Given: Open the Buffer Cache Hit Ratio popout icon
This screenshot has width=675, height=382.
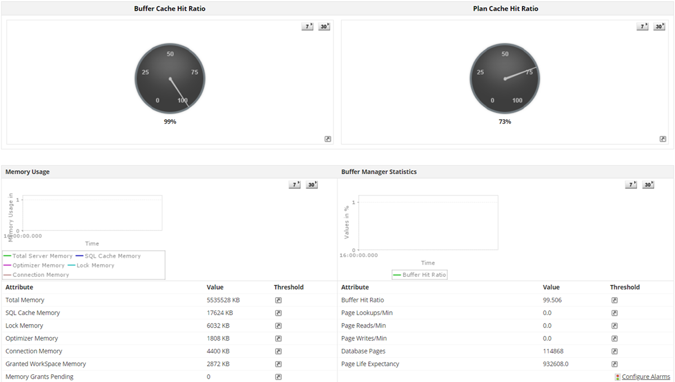Looking at the screenshot, I should 327,138.
